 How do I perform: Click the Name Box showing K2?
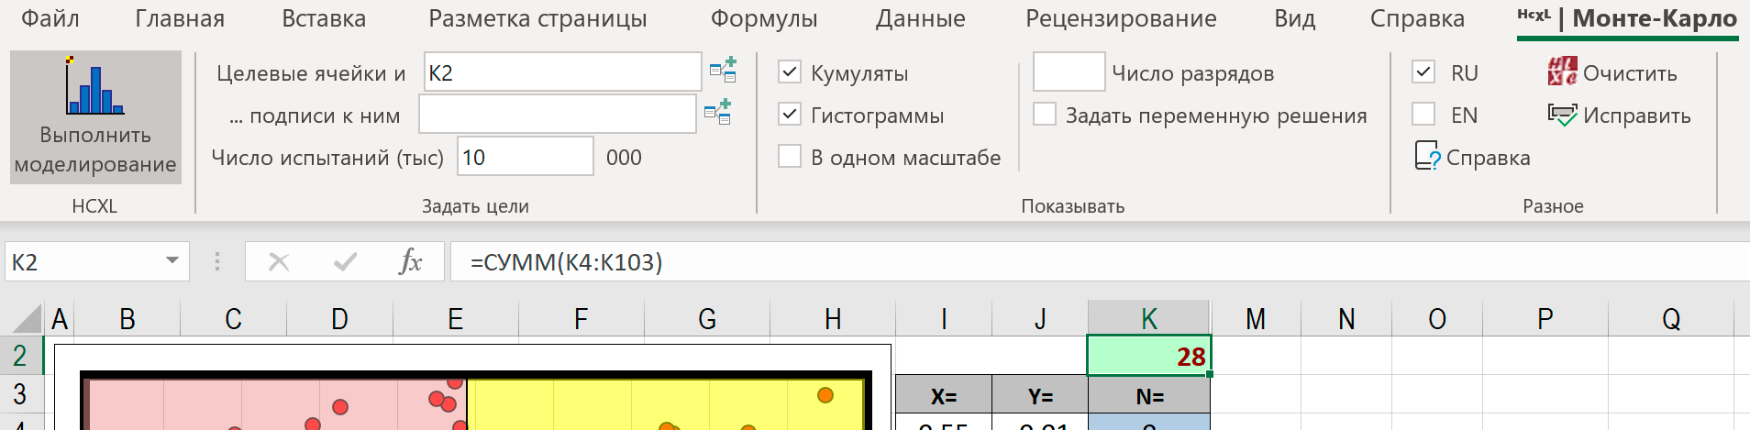click(83, 262)
